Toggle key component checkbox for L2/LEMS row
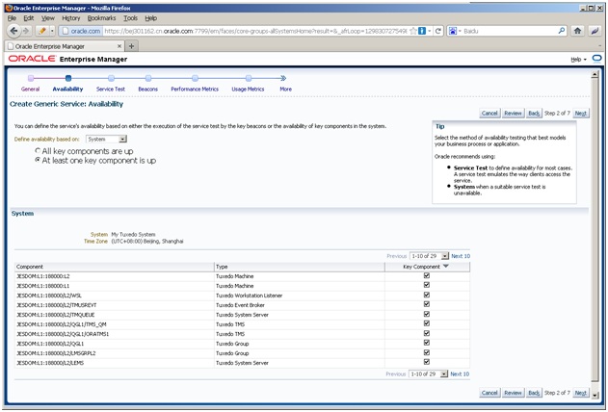The image size is (608, 412). (427, 362)
